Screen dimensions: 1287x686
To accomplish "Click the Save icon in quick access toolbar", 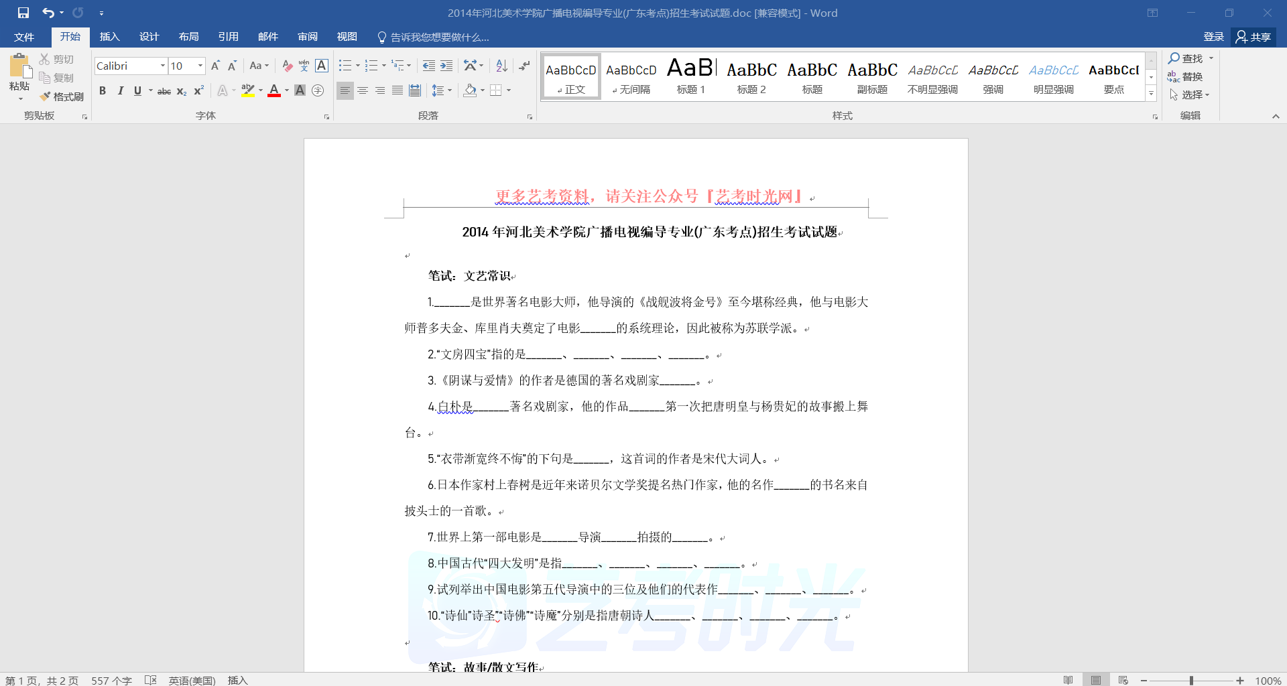I will (23, 13).
